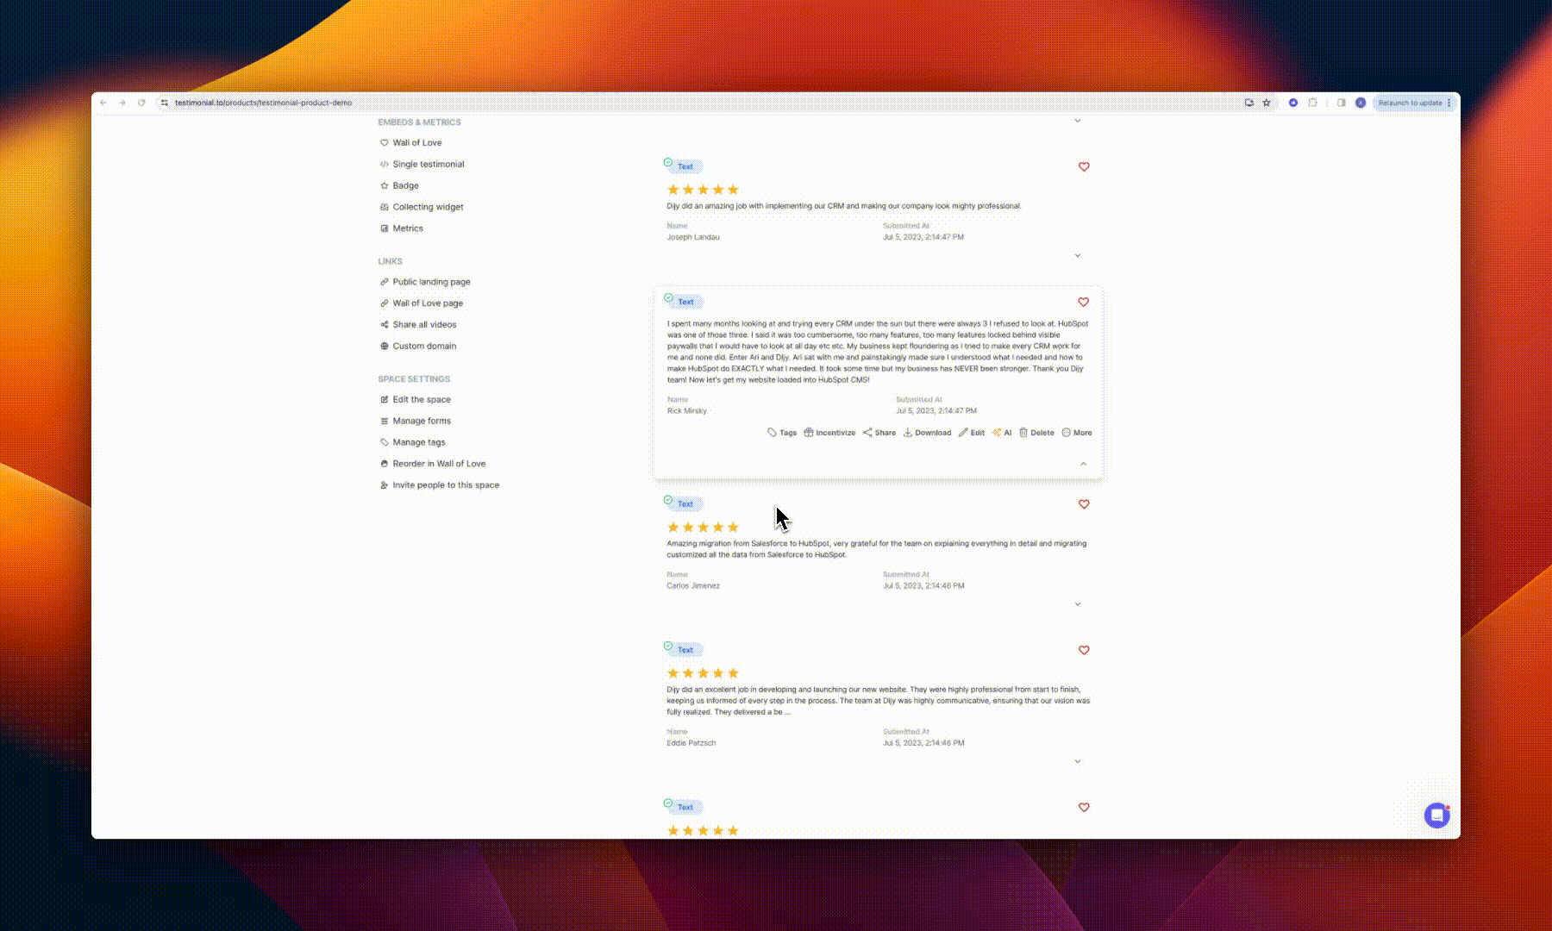
Task: Click Incentivize on Rick Mirsky's testimonial
Action: click(x=829, y=433)
